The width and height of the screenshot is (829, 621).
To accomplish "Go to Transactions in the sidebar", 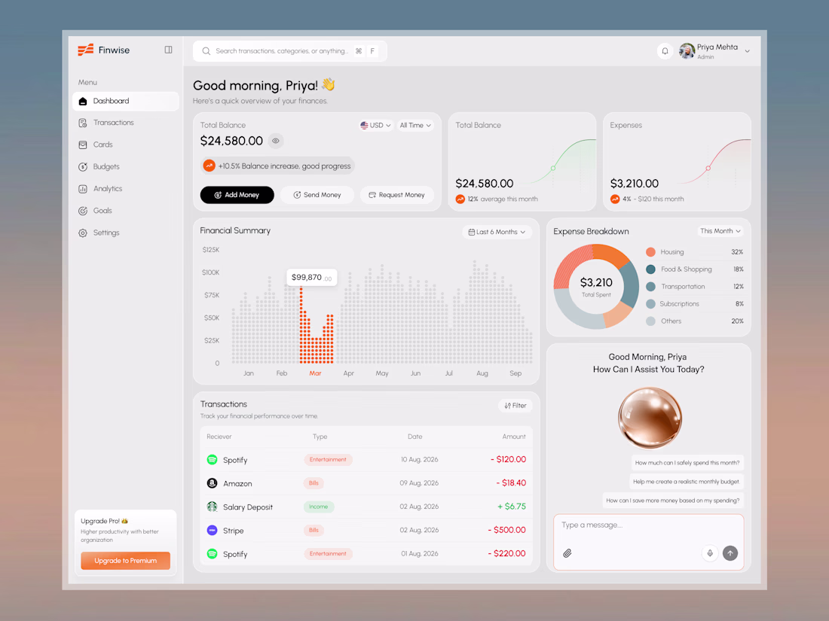I will [x=126, y=123].
